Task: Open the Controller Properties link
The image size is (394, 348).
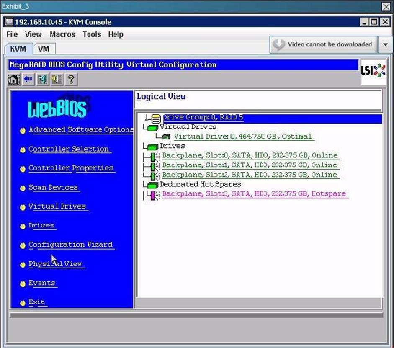Action: pos(71,168)
